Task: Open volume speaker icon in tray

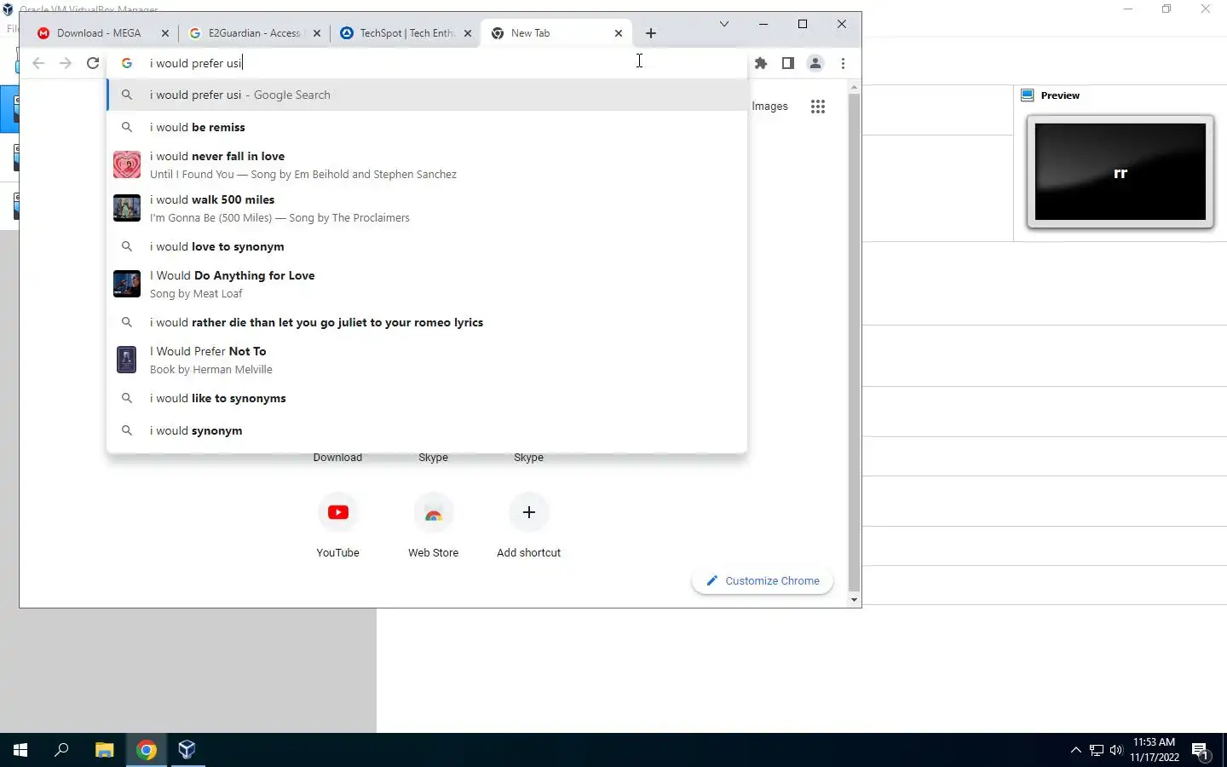Action: [x=1116, y=750]
